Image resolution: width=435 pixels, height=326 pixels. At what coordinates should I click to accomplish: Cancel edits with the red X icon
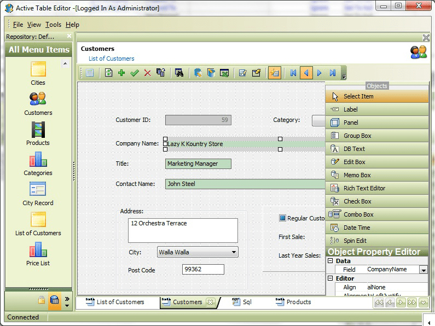pos(148,73)
